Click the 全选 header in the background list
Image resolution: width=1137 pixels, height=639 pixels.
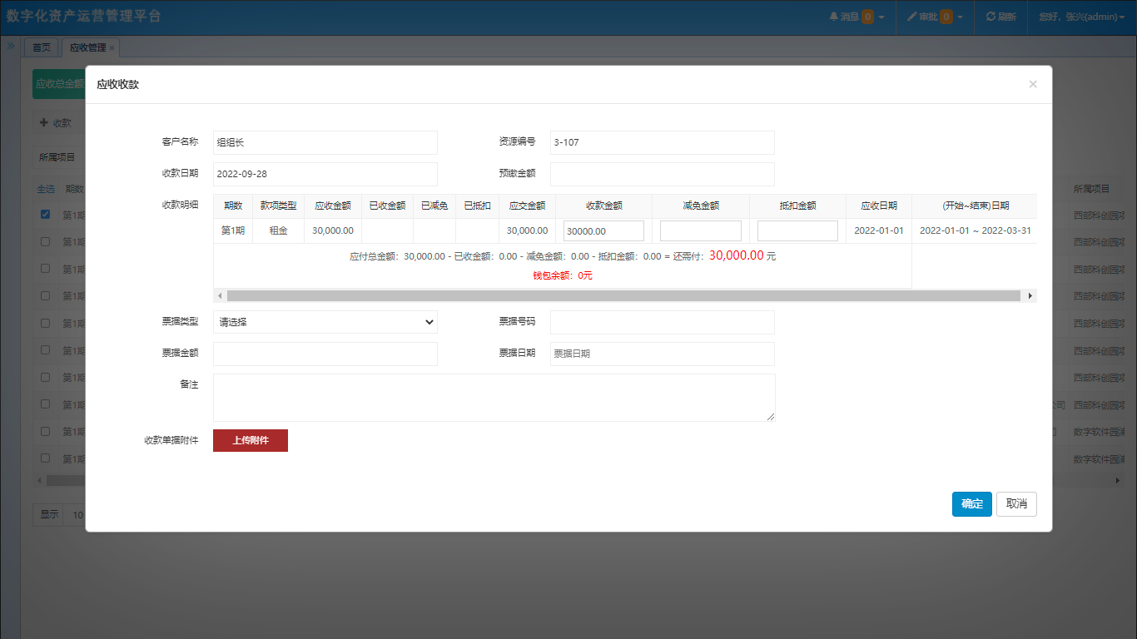pyautogui.click(x=46, y=189)
